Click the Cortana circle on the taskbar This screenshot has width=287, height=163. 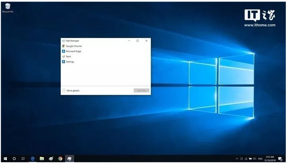(x=14, y=159)
